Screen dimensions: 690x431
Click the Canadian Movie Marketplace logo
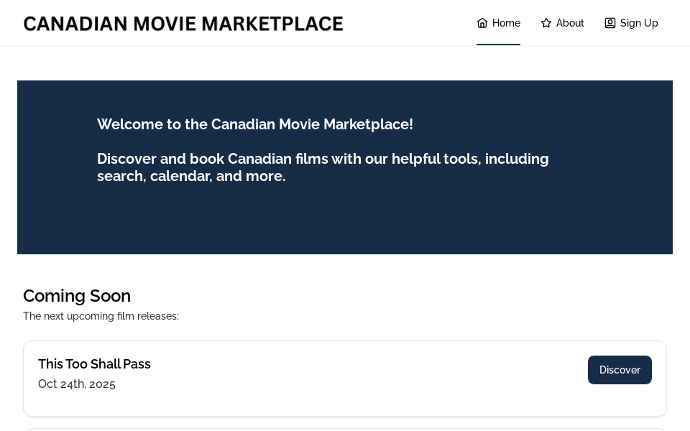coord(183,23)
